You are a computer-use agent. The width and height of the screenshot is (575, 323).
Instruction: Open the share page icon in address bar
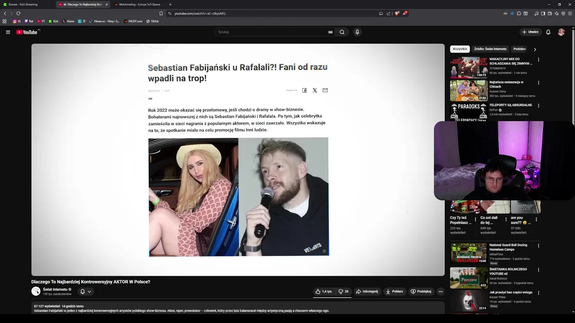[389, 13]
